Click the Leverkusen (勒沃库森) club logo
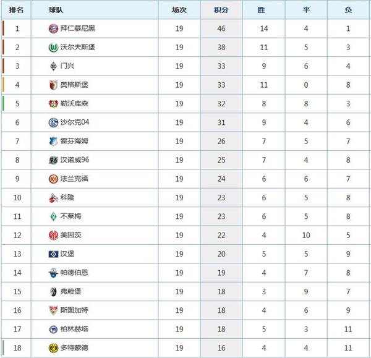Screen dimensions: 371x358 pyautogui.click(x=53, y=104)
